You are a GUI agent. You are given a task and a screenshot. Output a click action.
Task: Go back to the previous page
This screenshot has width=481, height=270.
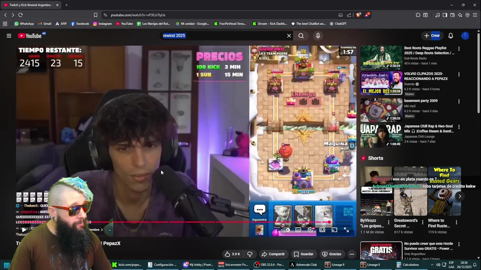[5, 15]
